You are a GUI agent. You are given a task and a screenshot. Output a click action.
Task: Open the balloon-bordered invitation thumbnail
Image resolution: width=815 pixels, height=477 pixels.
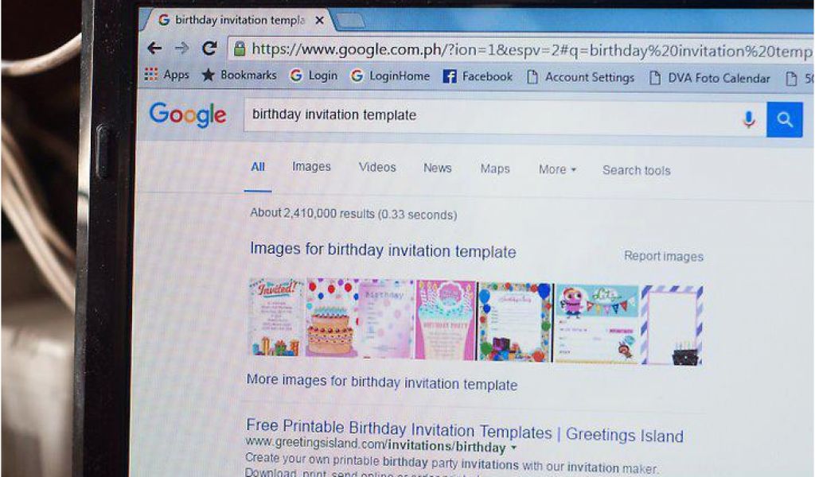[515, 322]
